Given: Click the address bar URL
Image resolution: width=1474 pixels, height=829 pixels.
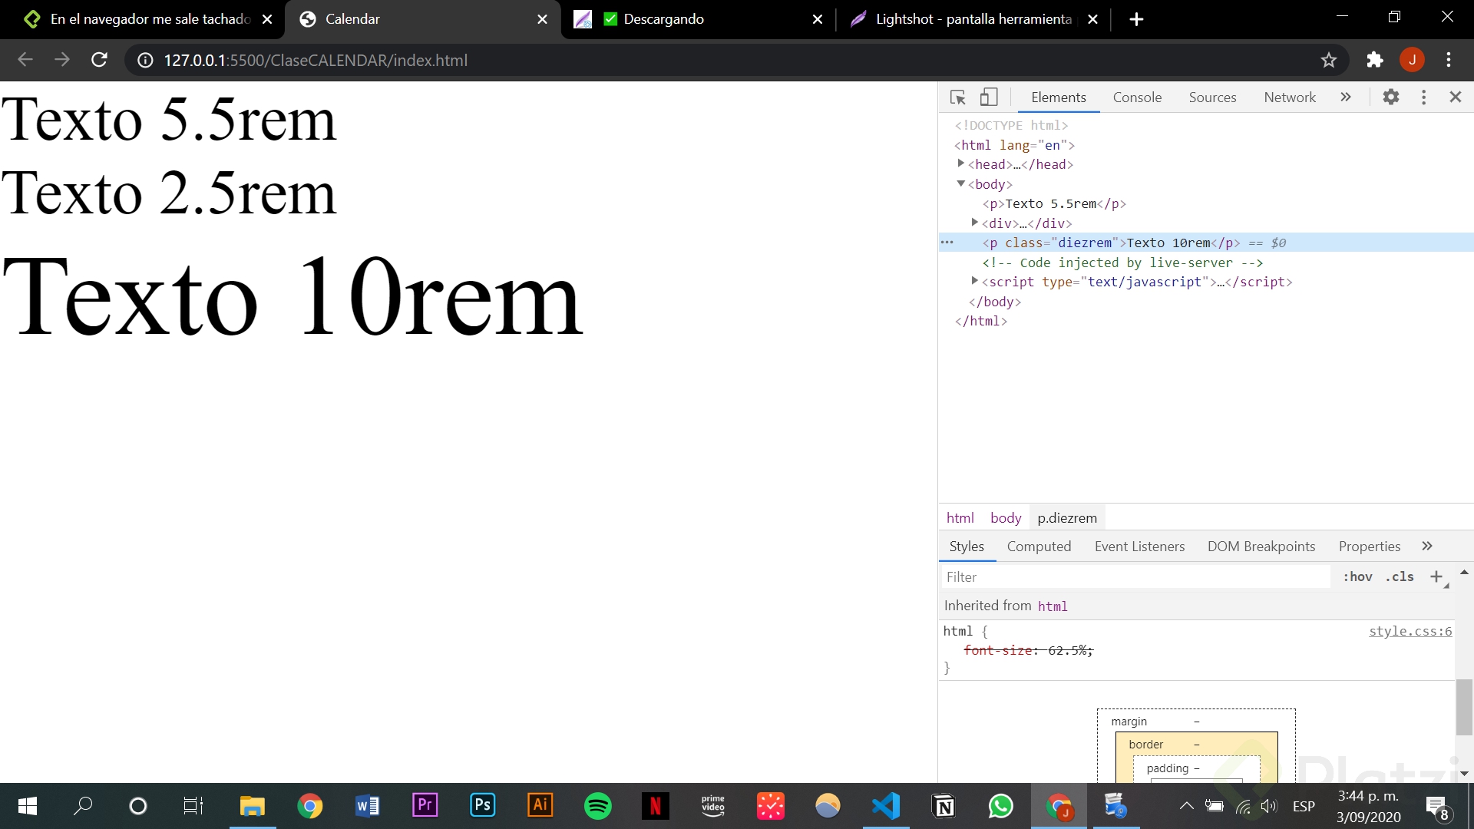Looking at the screenshot, I should [316, 61].
